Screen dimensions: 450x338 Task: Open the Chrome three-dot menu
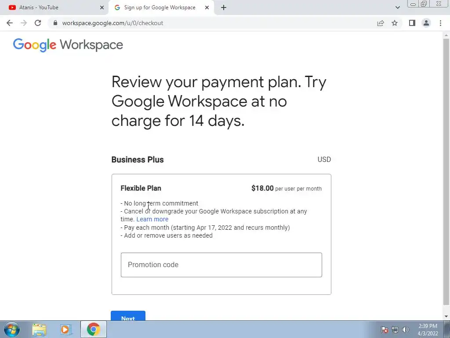pyautogui.click(x=440, y=23)
